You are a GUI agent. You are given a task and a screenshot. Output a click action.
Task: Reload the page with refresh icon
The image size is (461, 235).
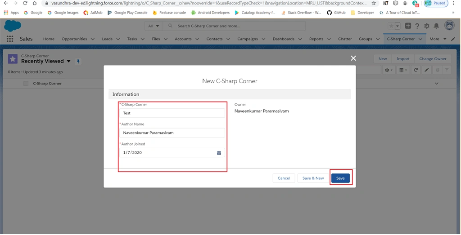25,3
